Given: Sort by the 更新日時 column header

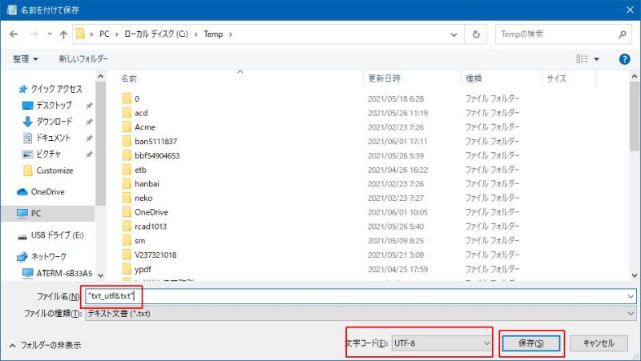Looking at the screenshot, I should coord(384,78).
